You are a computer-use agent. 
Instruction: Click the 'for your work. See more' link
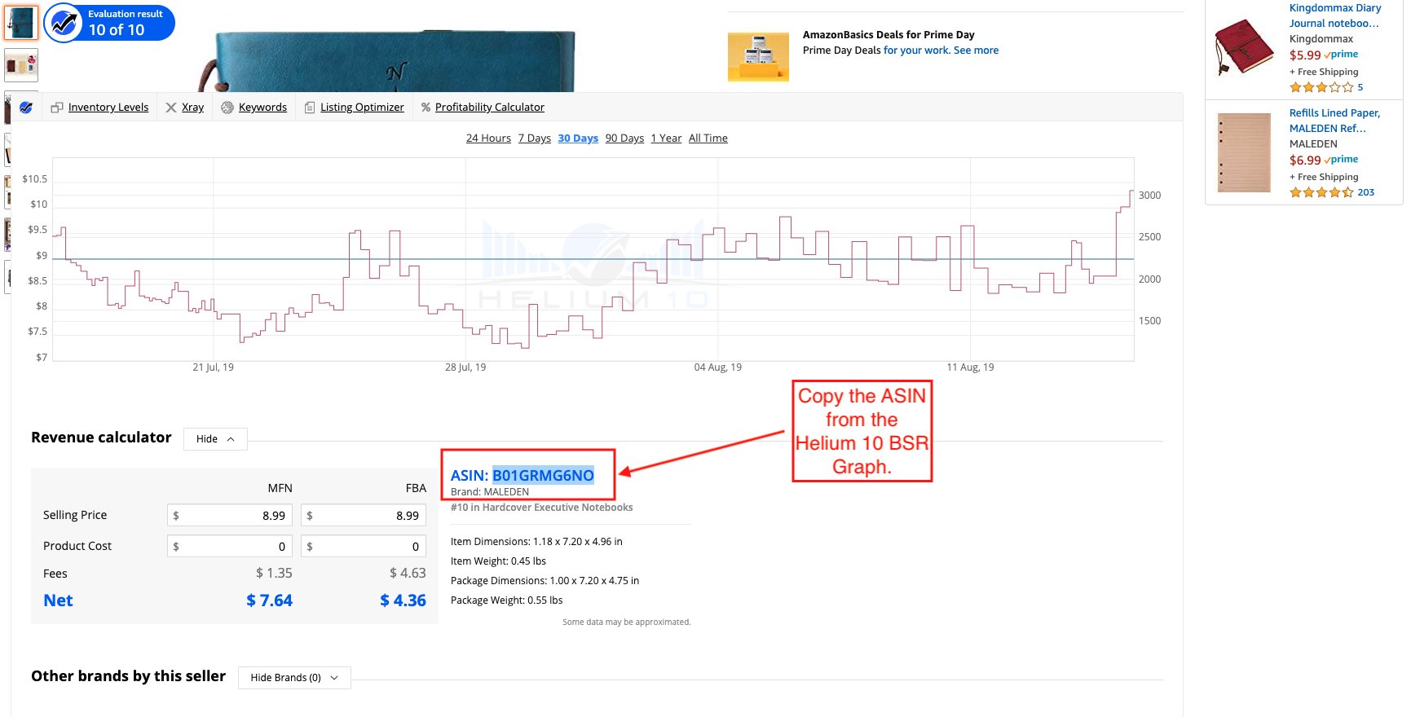(x=941, y=51)
